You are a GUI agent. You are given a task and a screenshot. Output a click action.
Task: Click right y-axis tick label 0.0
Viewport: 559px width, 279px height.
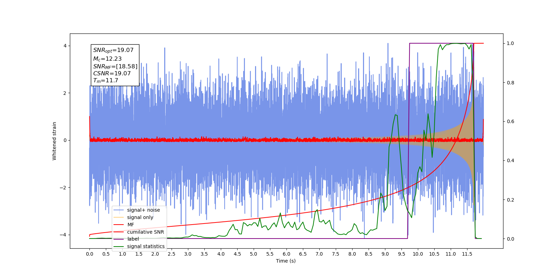[x=510, y=239]
